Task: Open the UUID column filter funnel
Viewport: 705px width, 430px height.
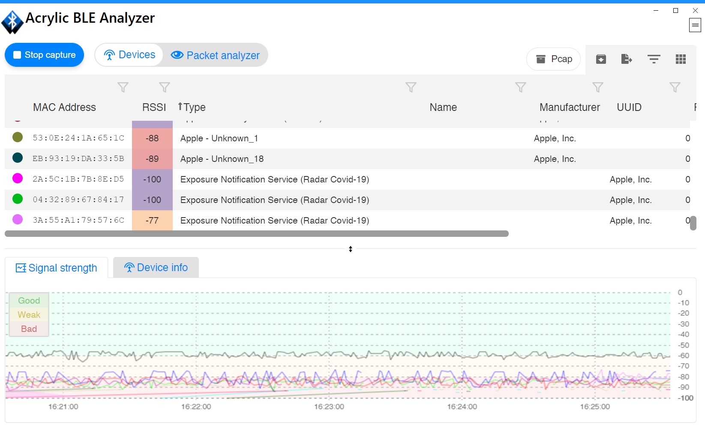Action: (x=675, y=87)
